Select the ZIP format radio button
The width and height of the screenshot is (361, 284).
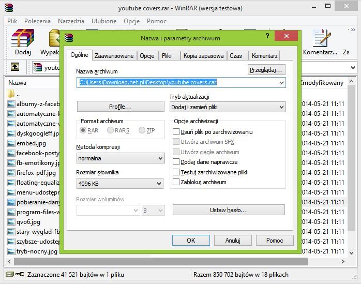(x=142, y=130)
